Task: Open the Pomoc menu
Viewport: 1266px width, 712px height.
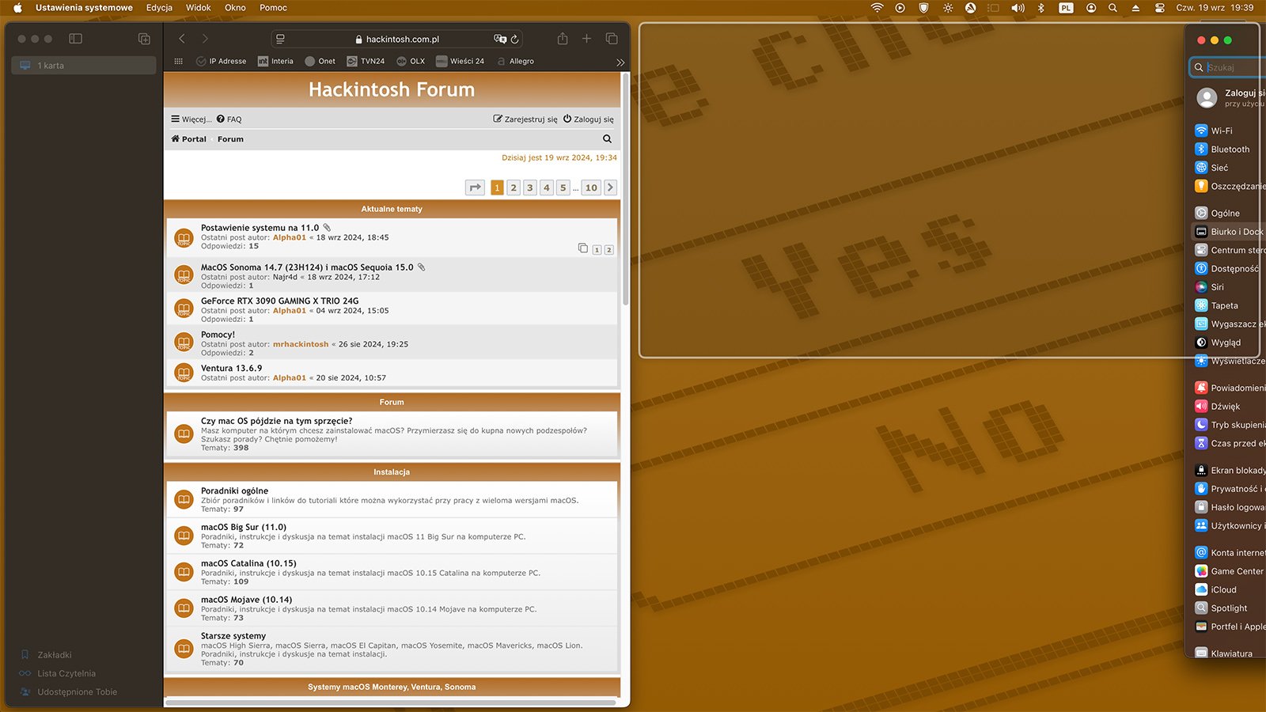Action: [x=273, y=8]
